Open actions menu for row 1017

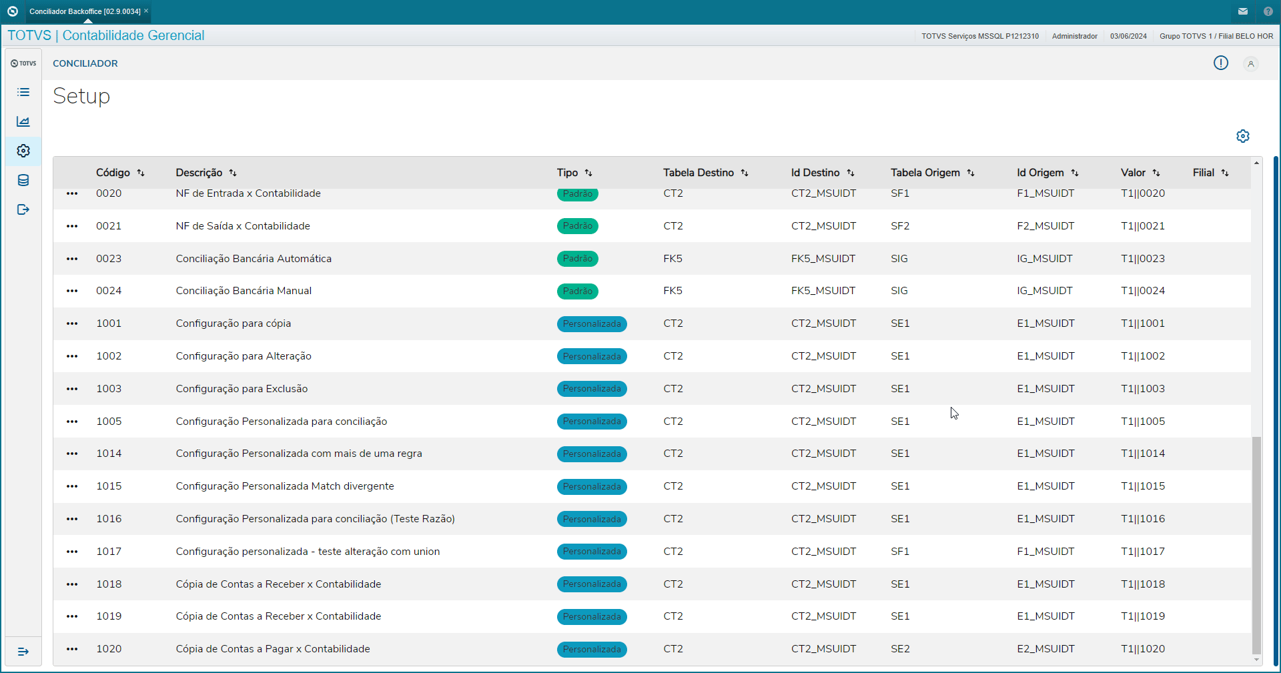(x=72, y=552)
